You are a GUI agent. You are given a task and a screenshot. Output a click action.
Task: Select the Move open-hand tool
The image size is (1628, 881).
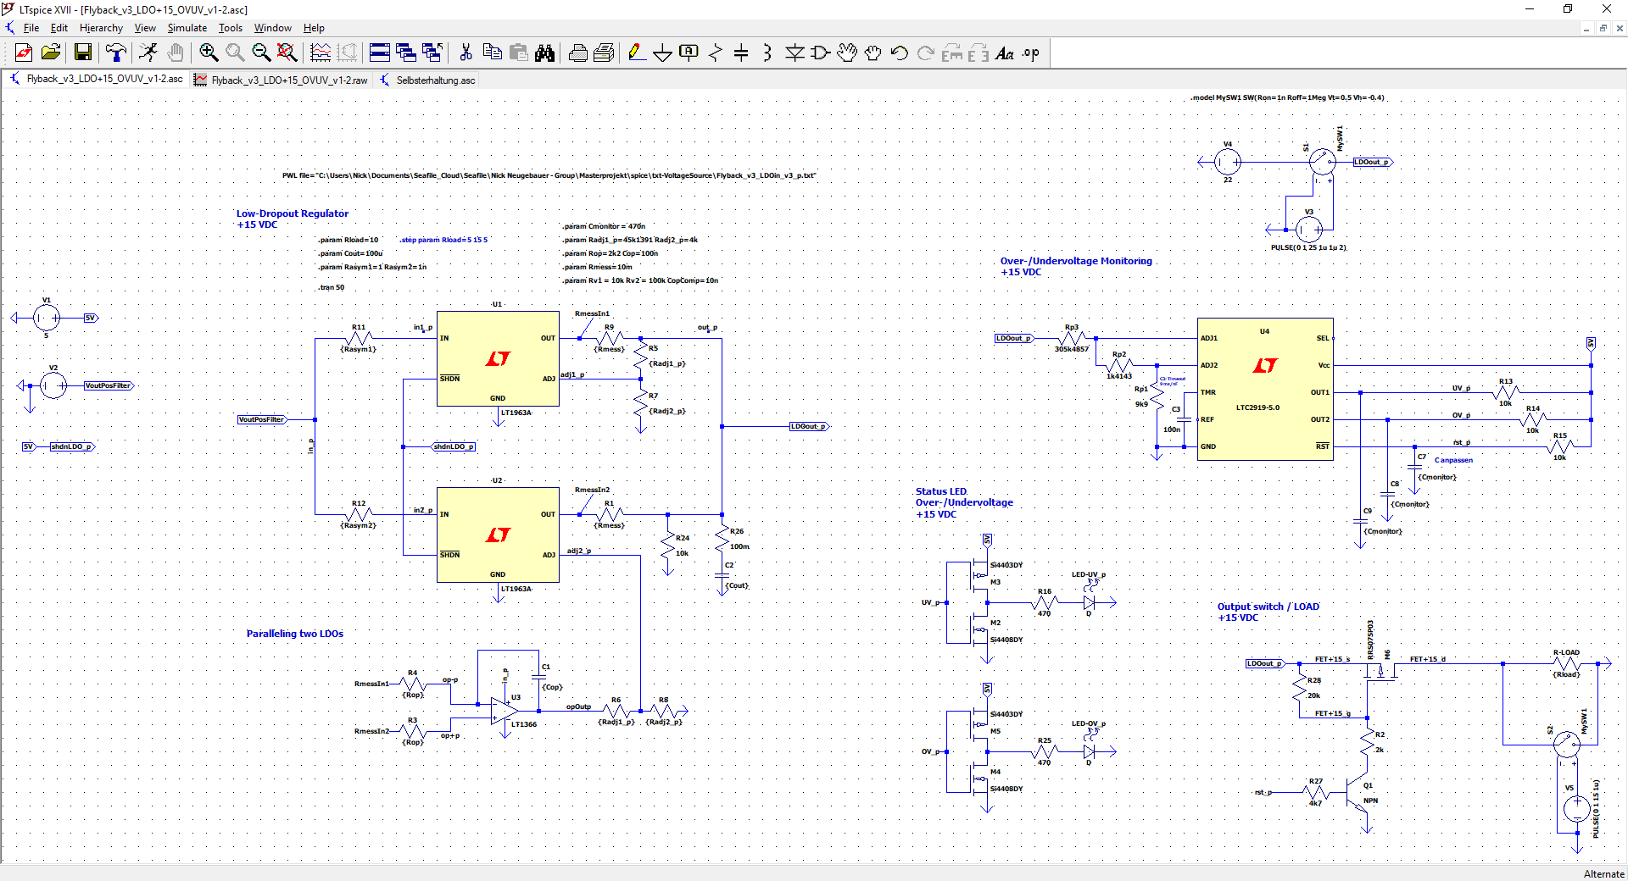tap(847, 53)
